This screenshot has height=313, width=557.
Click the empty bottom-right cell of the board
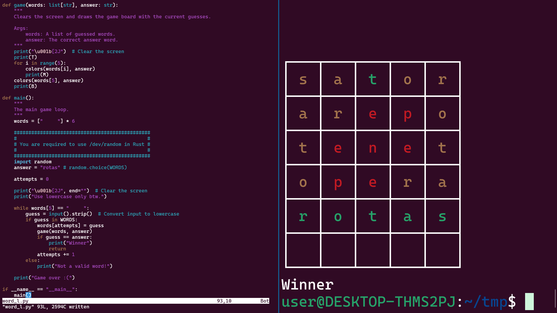coord(442,250)
